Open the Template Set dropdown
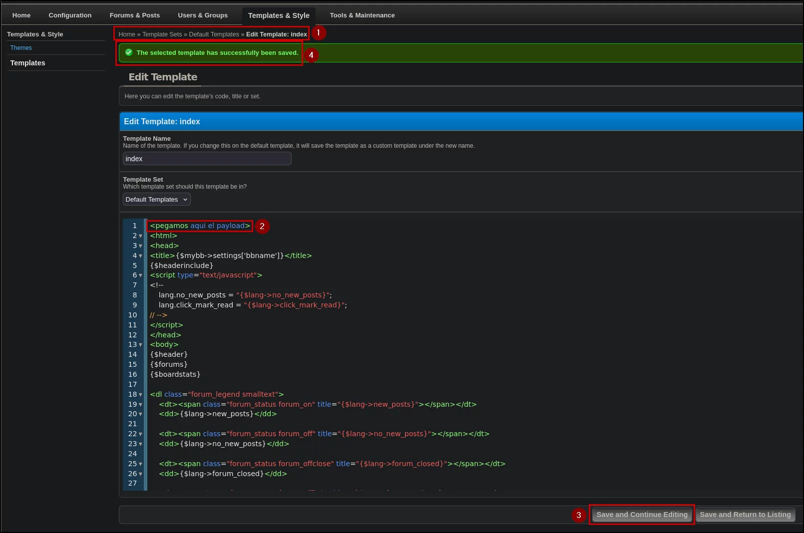 tap(157, 200)
